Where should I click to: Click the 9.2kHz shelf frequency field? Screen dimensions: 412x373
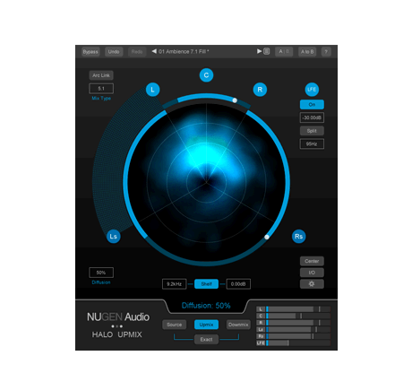point(175,284)
